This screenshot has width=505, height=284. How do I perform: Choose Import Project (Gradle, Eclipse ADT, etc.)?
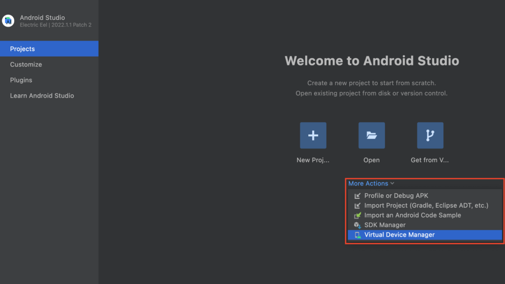(x=425, y=206)
